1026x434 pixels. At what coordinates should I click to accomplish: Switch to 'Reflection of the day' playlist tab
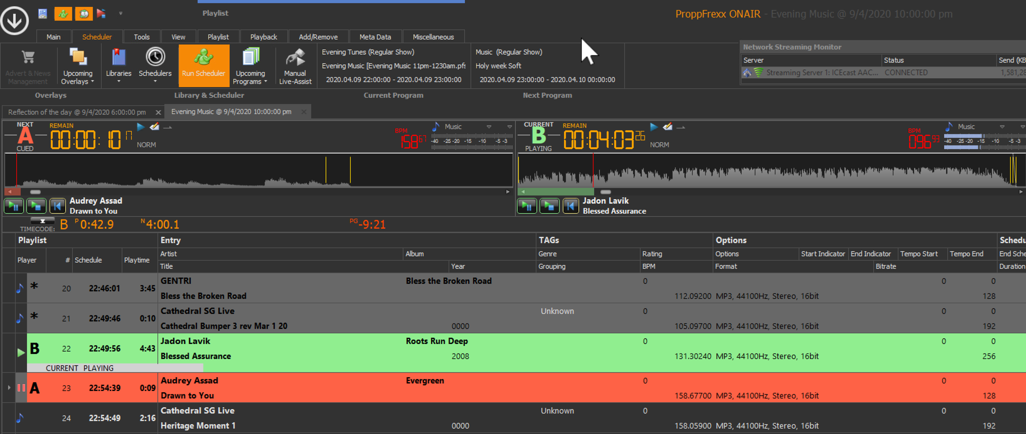pos(77,112)
